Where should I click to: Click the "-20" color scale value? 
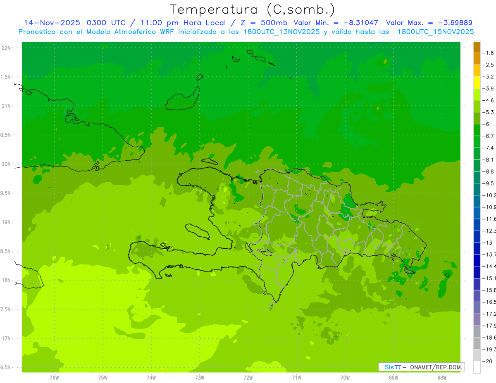[x=487, y=361]
